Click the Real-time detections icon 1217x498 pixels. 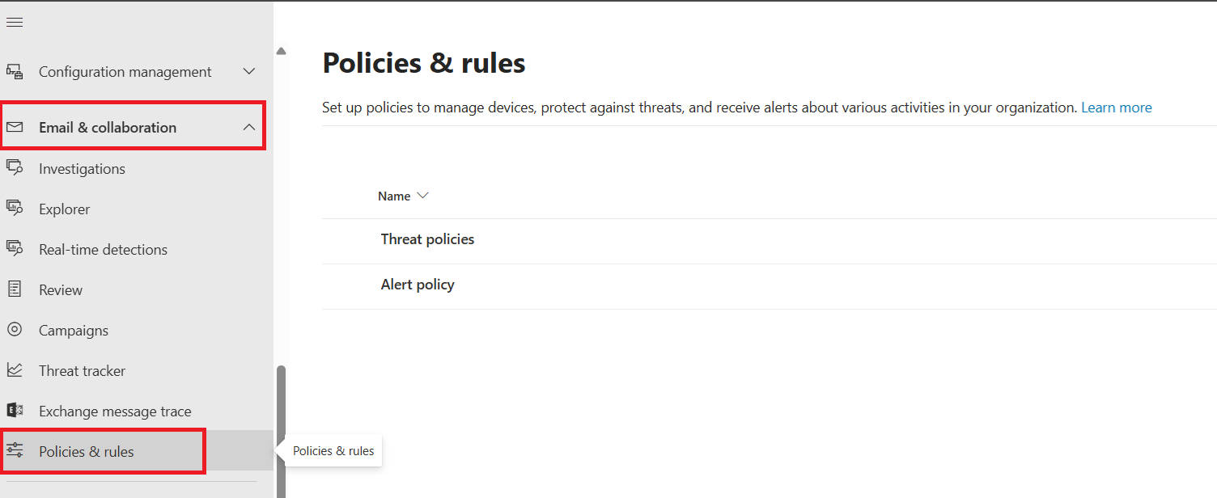(x=15, y=249)
